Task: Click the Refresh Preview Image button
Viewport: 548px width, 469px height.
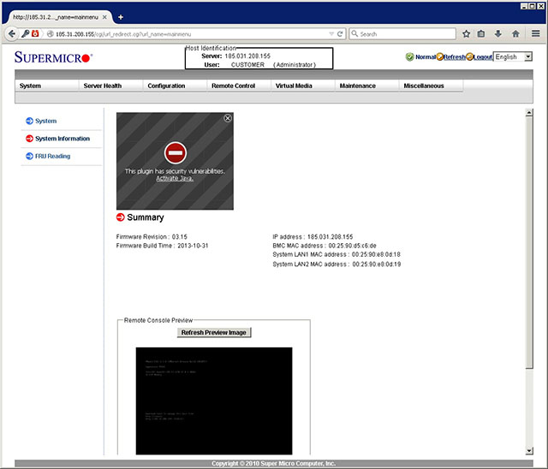Action: (x=214, y=332)
